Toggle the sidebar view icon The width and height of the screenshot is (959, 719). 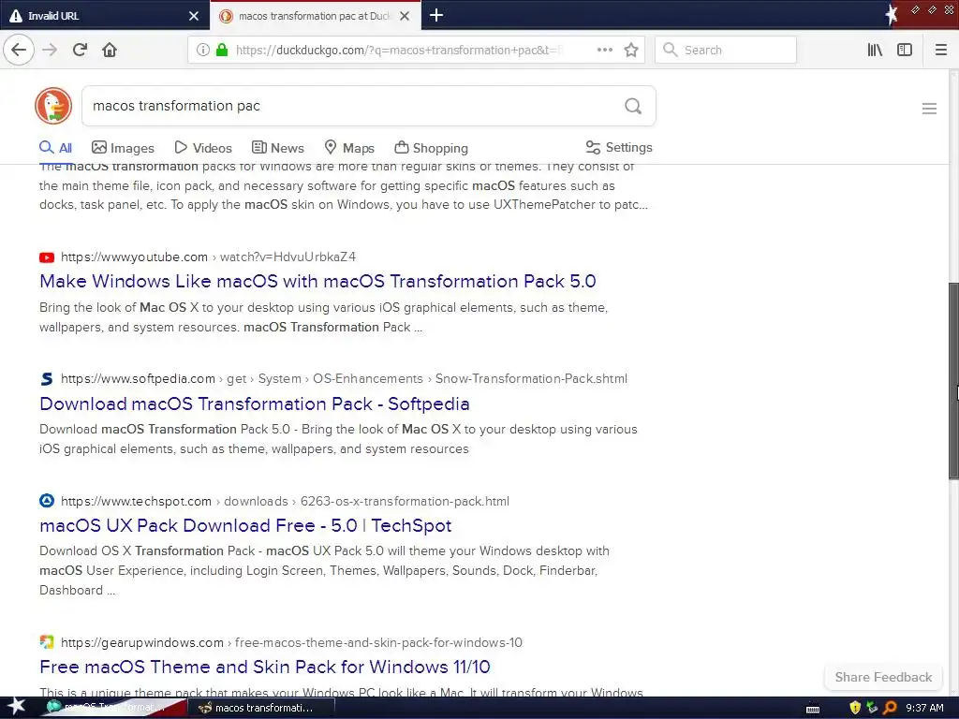[905, 50]
